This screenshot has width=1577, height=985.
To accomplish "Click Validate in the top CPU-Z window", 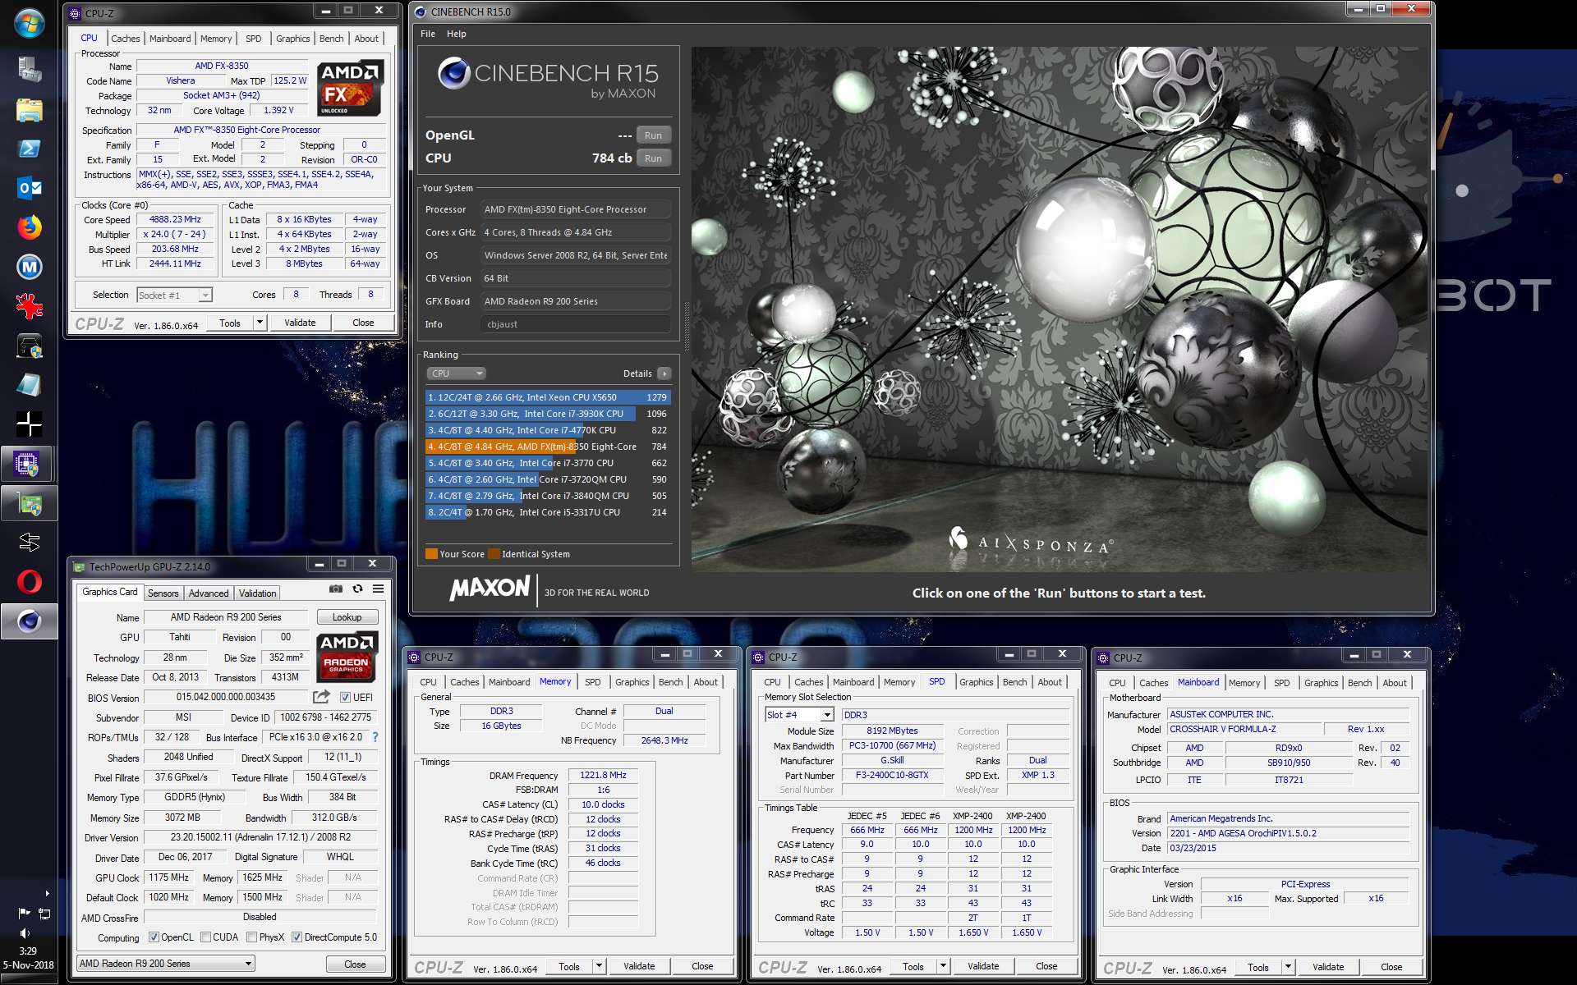I will click(300, 323).
